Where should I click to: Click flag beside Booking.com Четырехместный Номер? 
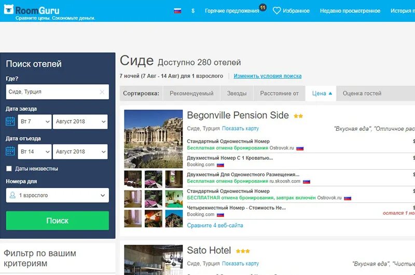click(220, 215)
